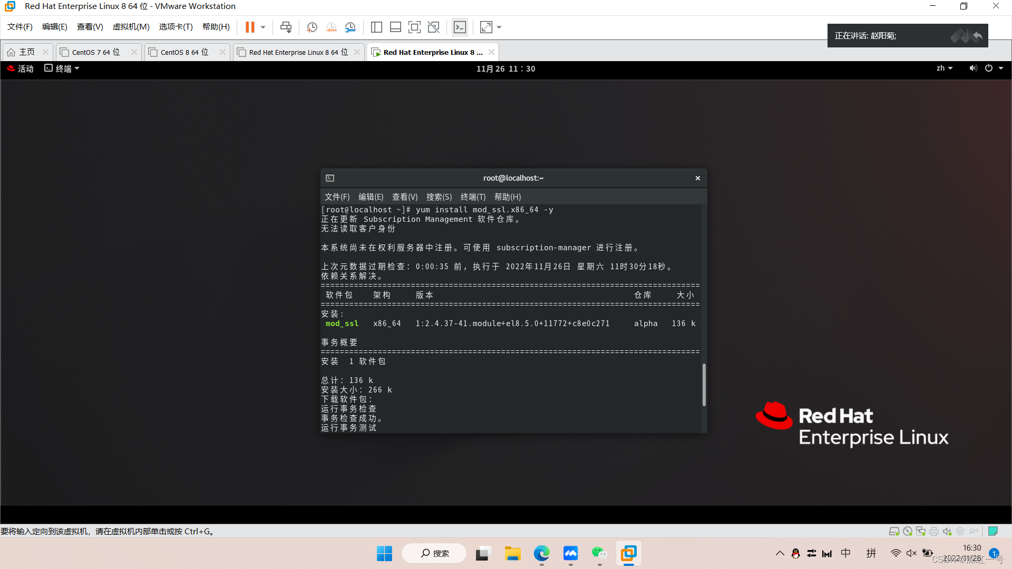Viewport: 1012px width, 569px height.
Task: Click 活动 in the GNOME top bar
Action: click(x=25, y=68)
